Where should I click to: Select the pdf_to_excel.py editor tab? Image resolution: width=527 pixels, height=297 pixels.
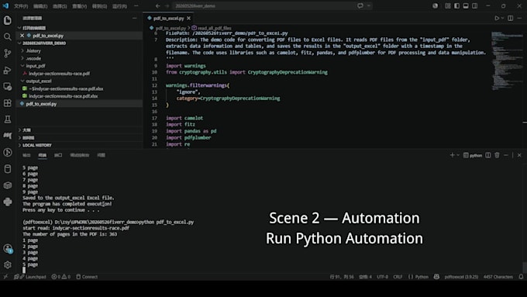click(x=169, y=18)
